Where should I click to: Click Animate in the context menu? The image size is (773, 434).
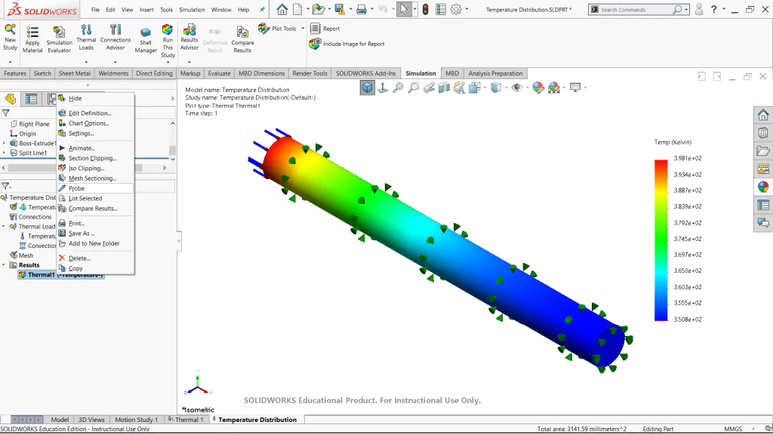(95, 148)
